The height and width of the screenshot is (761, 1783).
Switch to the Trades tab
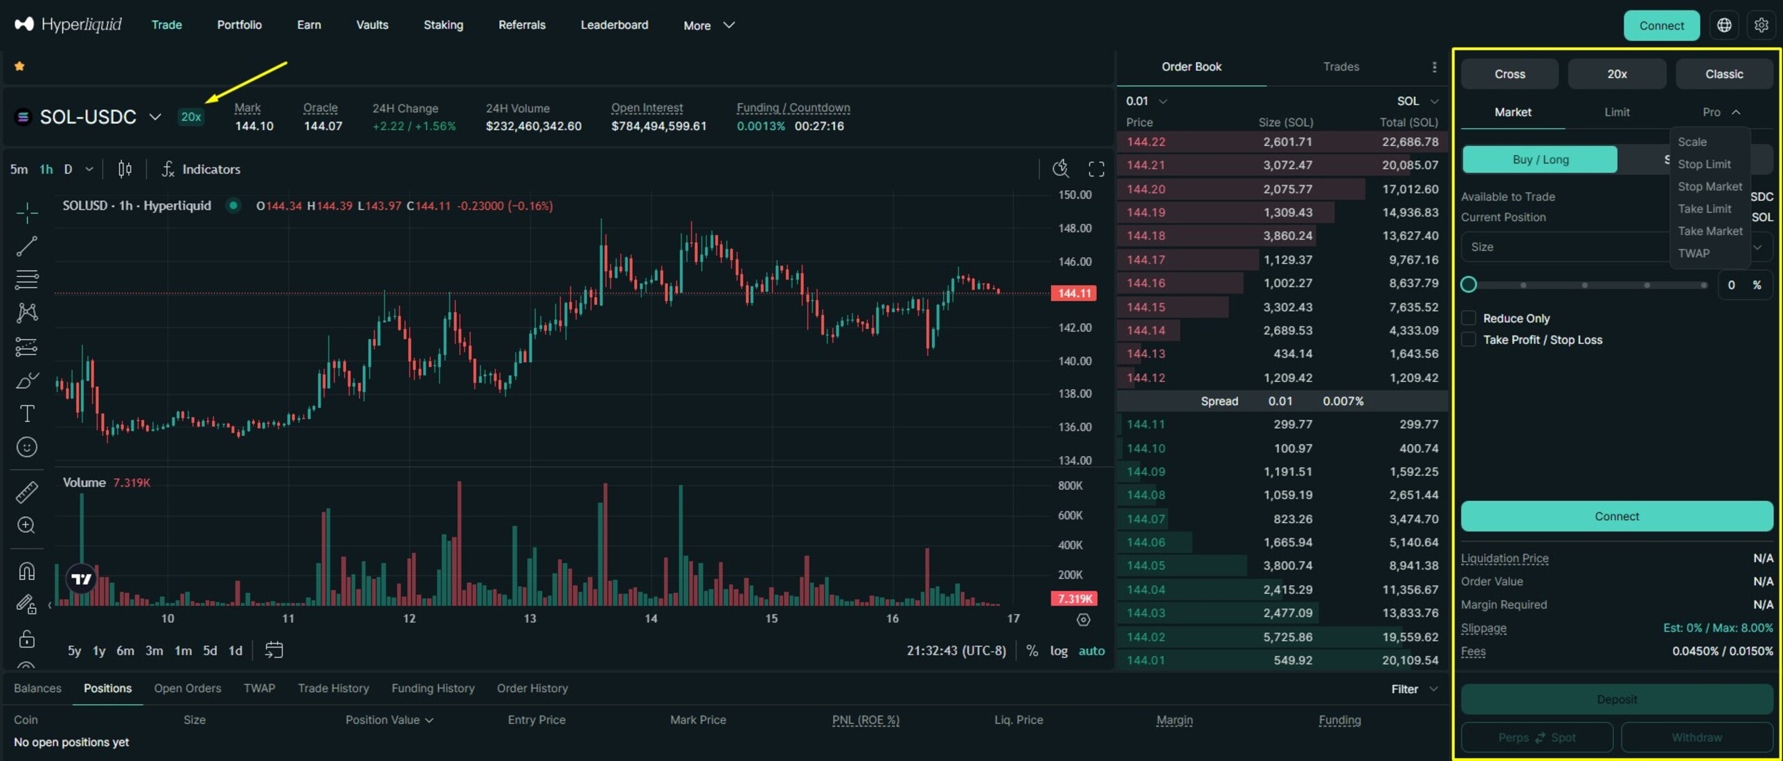pos(1341,66)
